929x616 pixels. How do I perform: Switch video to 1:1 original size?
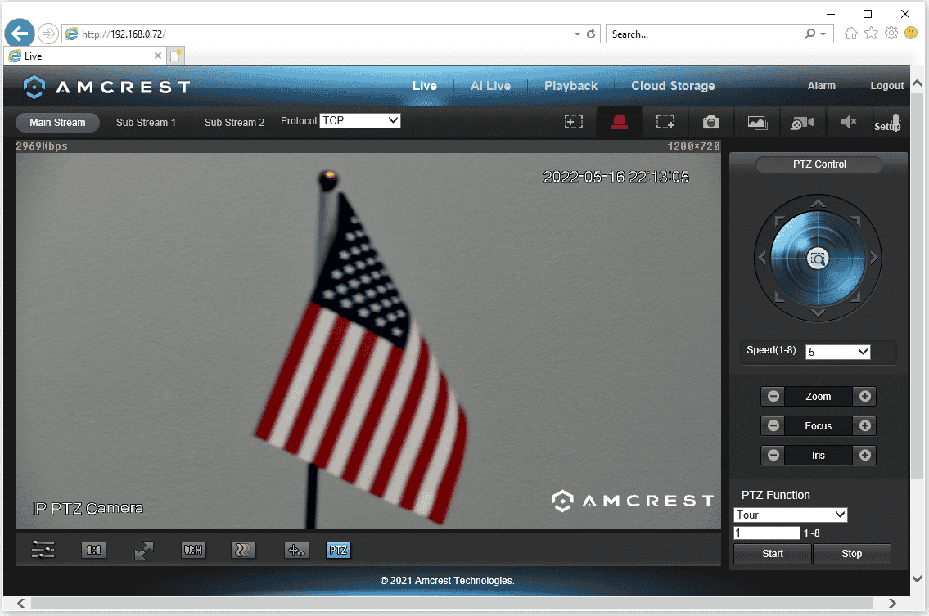(94, 551)
